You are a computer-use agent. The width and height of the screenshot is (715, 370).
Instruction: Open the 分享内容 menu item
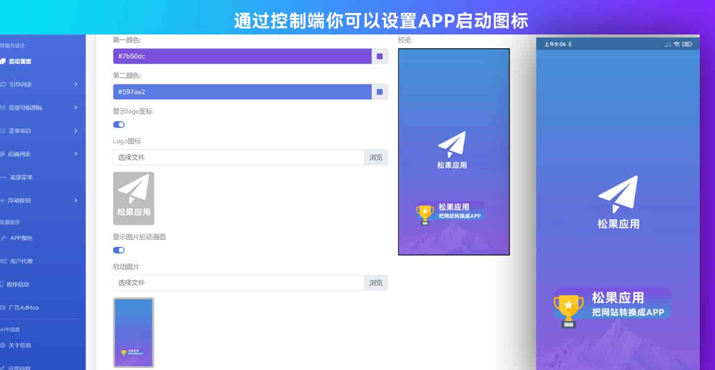(x=19, y=367)
